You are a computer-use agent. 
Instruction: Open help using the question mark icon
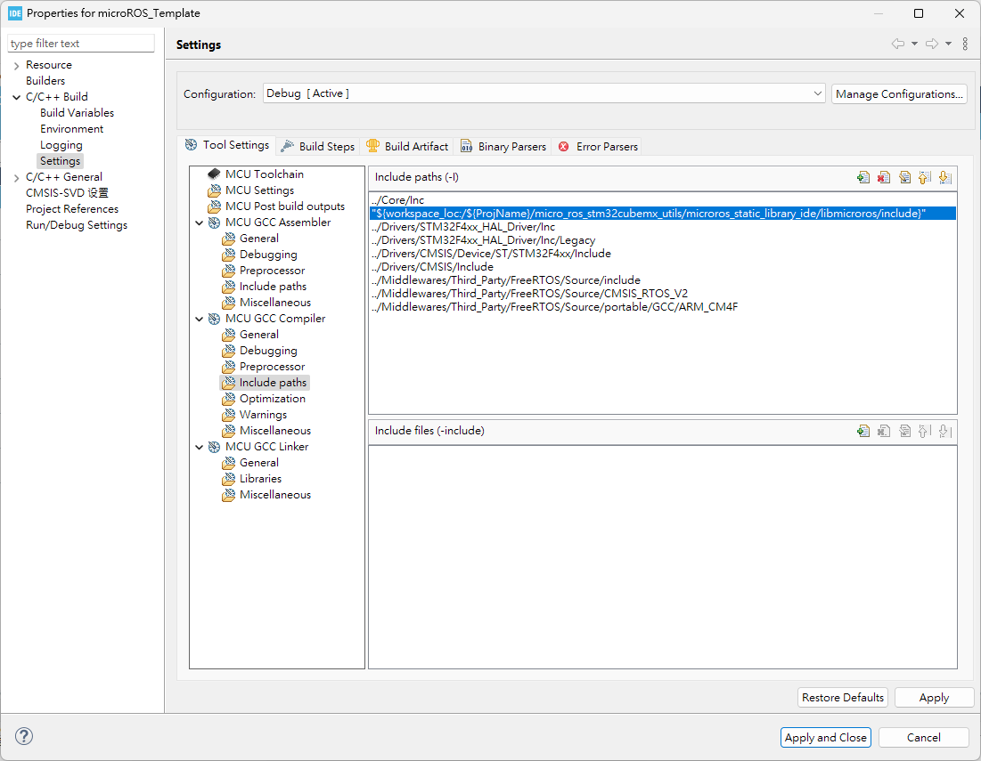tap(23, 736)
